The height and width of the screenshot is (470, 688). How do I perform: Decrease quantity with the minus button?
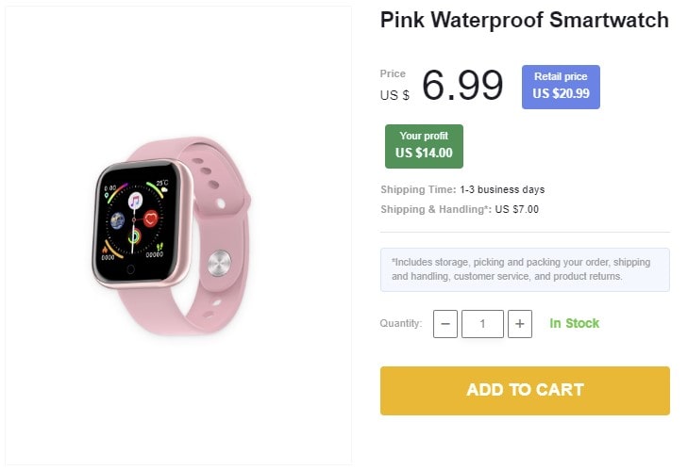[x=445, y=324]
